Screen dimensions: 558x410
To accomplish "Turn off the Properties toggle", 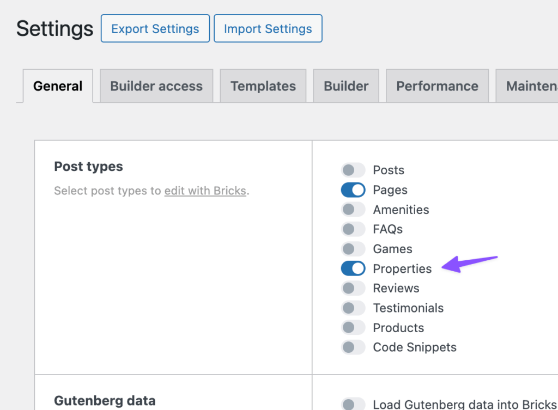I will point(353,268).
